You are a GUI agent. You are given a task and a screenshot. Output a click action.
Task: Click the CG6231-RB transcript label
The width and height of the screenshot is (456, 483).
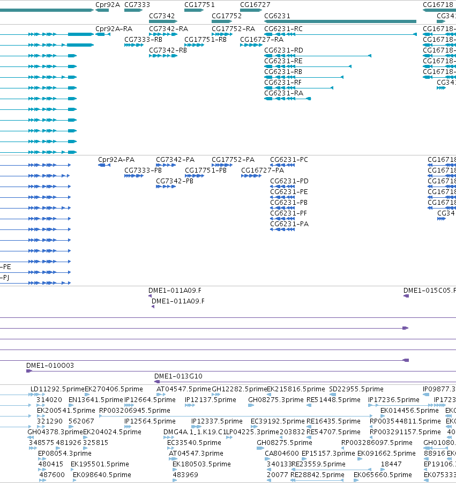coord(283,72)
